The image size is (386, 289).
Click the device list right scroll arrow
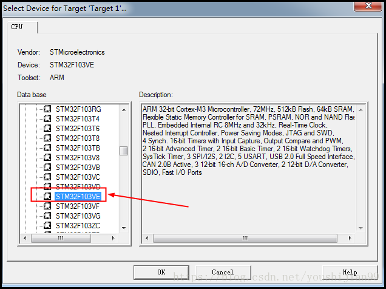[x=113, y=238]
